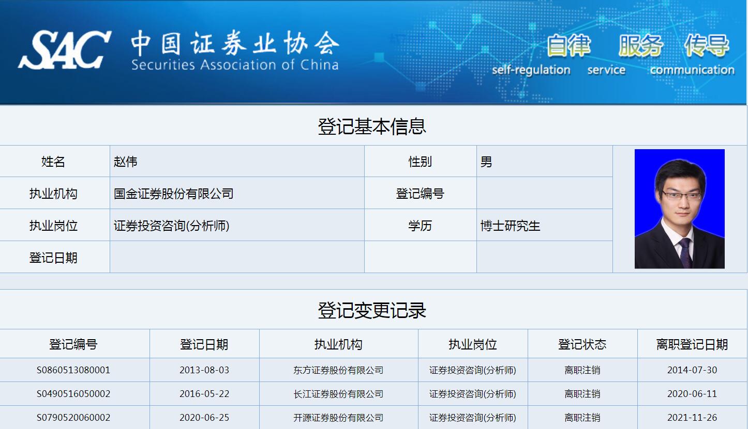This screenshot has height=429, width=748.
Task: Click the gender value 男
Action: pos(485,161)
